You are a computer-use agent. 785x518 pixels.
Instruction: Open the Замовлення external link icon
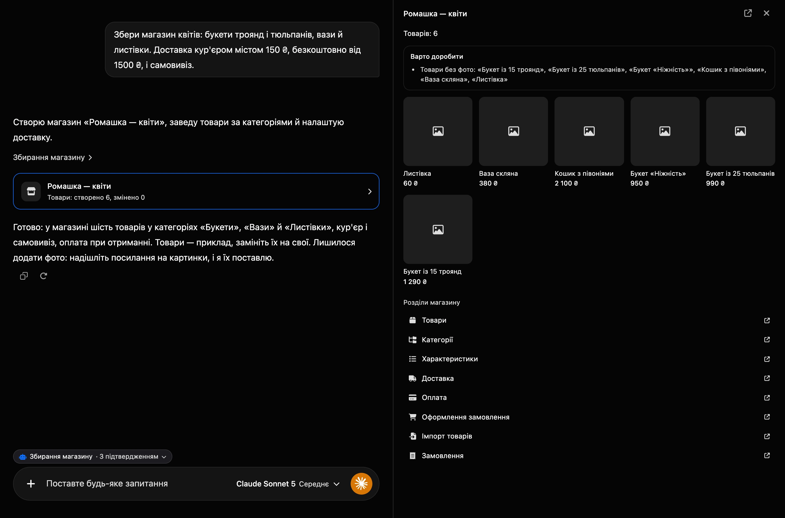pos(767,455)
